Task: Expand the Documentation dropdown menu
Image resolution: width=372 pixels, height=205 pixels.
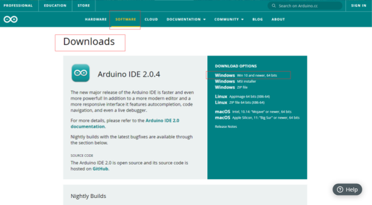Action: coord(186,19)
